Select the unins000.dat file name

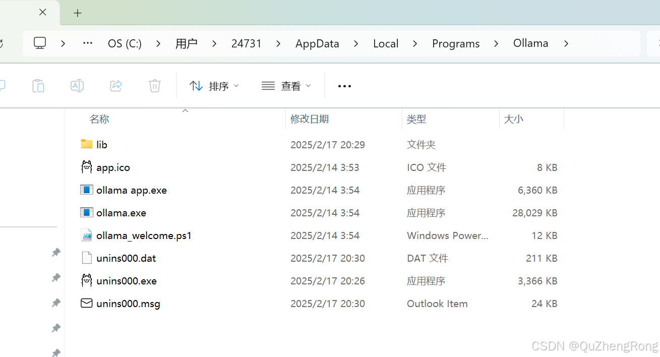[x=126, y=258]
